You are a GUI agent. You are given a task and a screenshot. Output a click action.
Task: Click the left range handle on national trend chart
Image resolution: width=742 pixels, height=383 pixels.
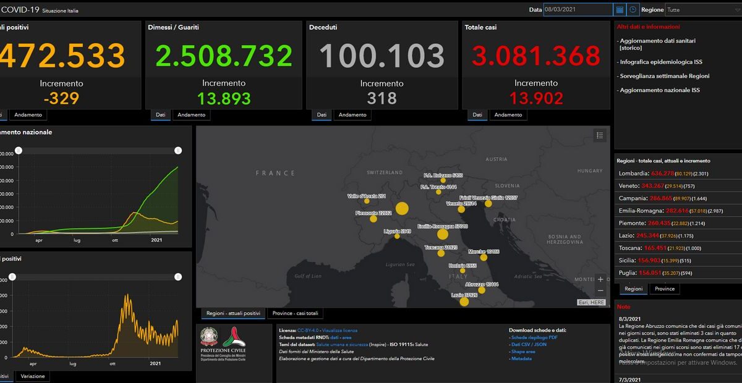point(19,150)
